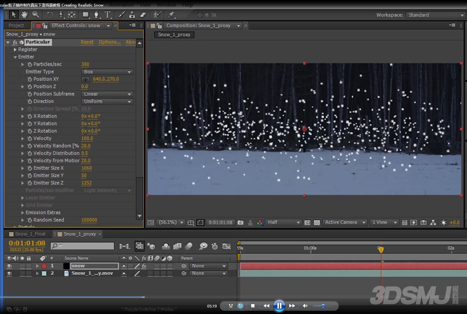The height and width of the screenshot is (314, 467).
Task: Toggle the transparency grid checkerboard
Action: click(317, 222)
